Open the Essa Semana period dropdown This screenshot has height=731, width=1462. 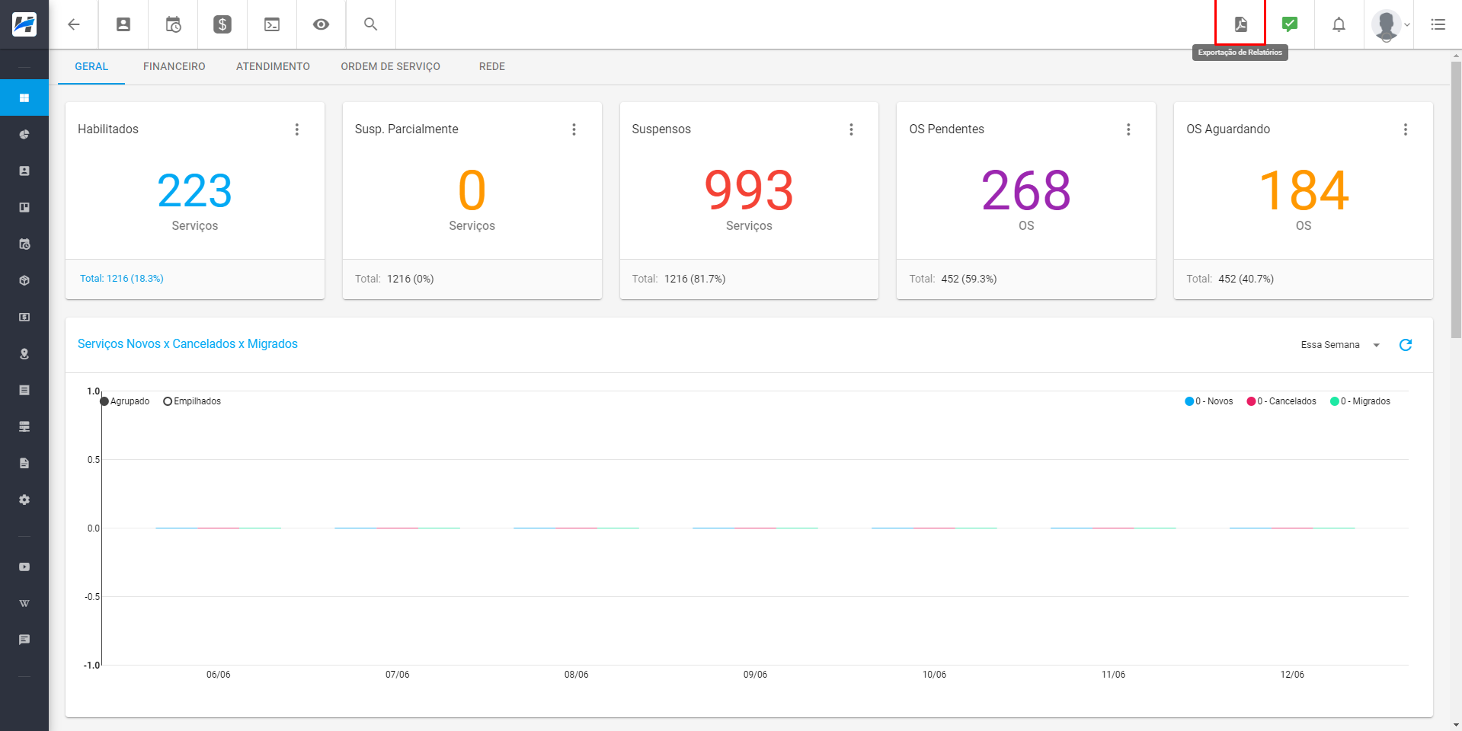(x=1339, y=345)
